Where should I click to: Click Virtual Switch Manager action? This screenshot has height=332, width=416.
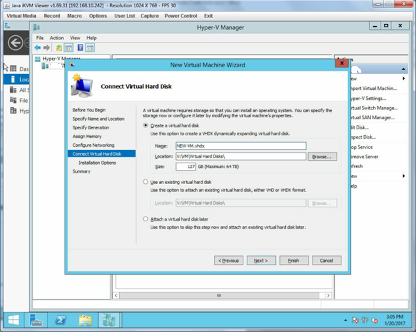[374, 108]
